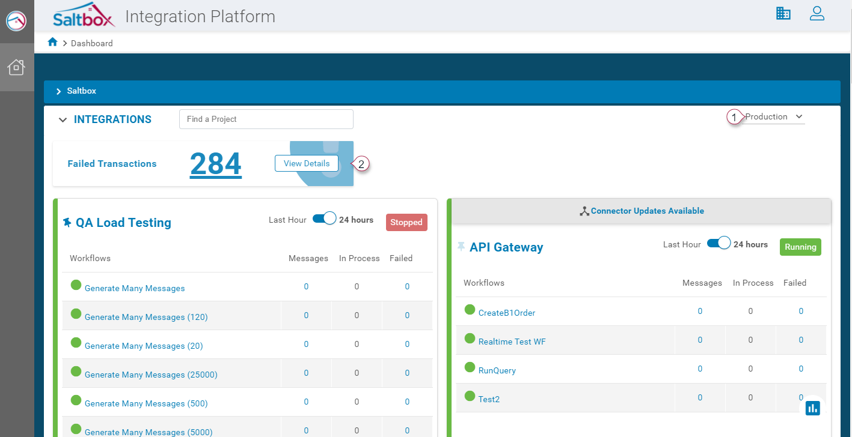
Task: Open QA Load Testing project title
Action: pyautogui.click(x=123, y=223)
